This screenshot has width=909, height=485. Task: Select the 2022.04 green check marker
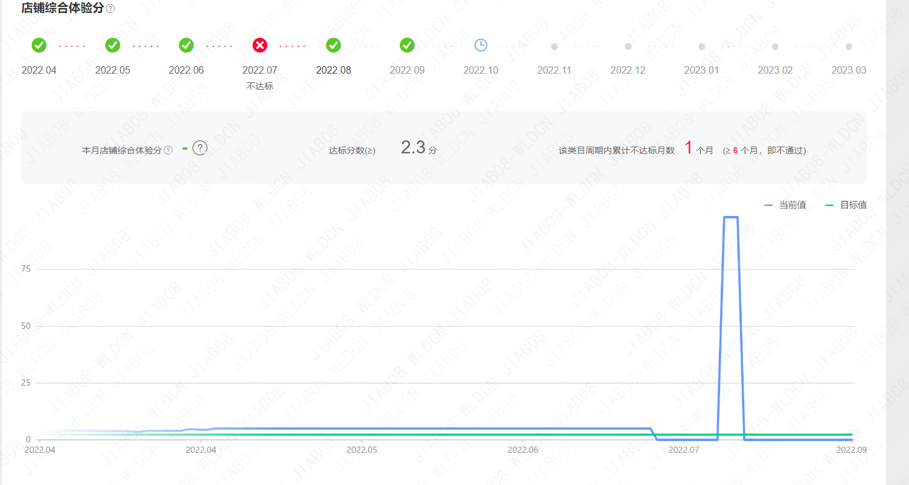[39, 45]
